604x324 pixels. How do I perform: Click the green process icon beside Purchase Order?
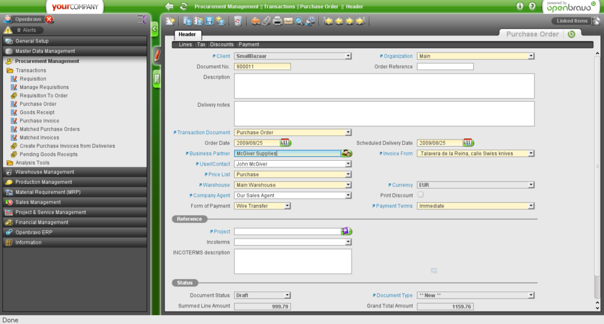pyautogui.click(x=571, y=34)
